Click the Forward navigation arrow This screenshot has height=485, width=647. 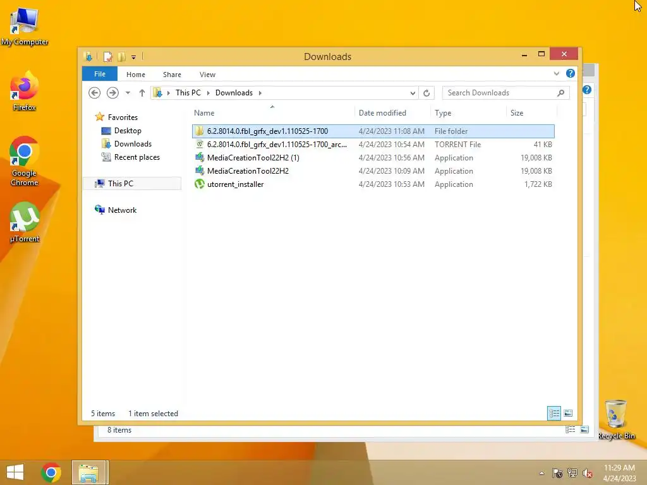tap(112, 93)
